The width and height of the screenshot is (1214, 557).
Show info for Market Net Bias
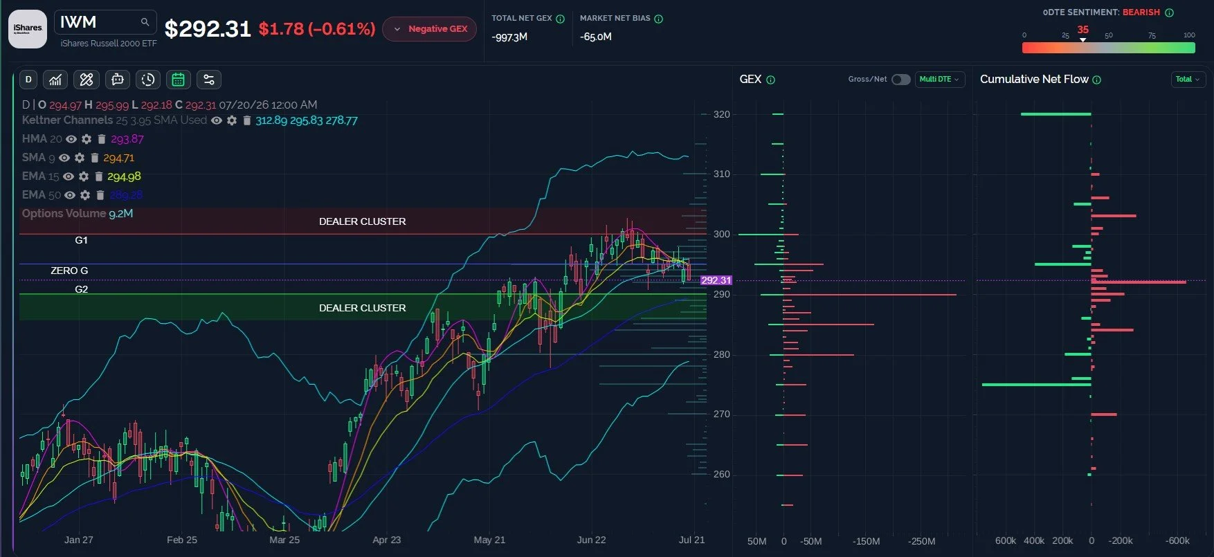point(659,19)
